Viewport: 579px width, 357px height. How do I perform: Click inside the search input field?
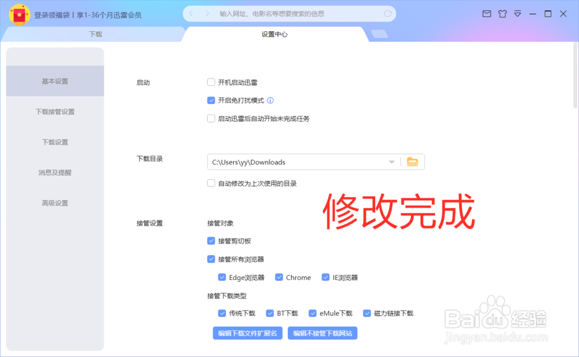click(x=289, y=13)
